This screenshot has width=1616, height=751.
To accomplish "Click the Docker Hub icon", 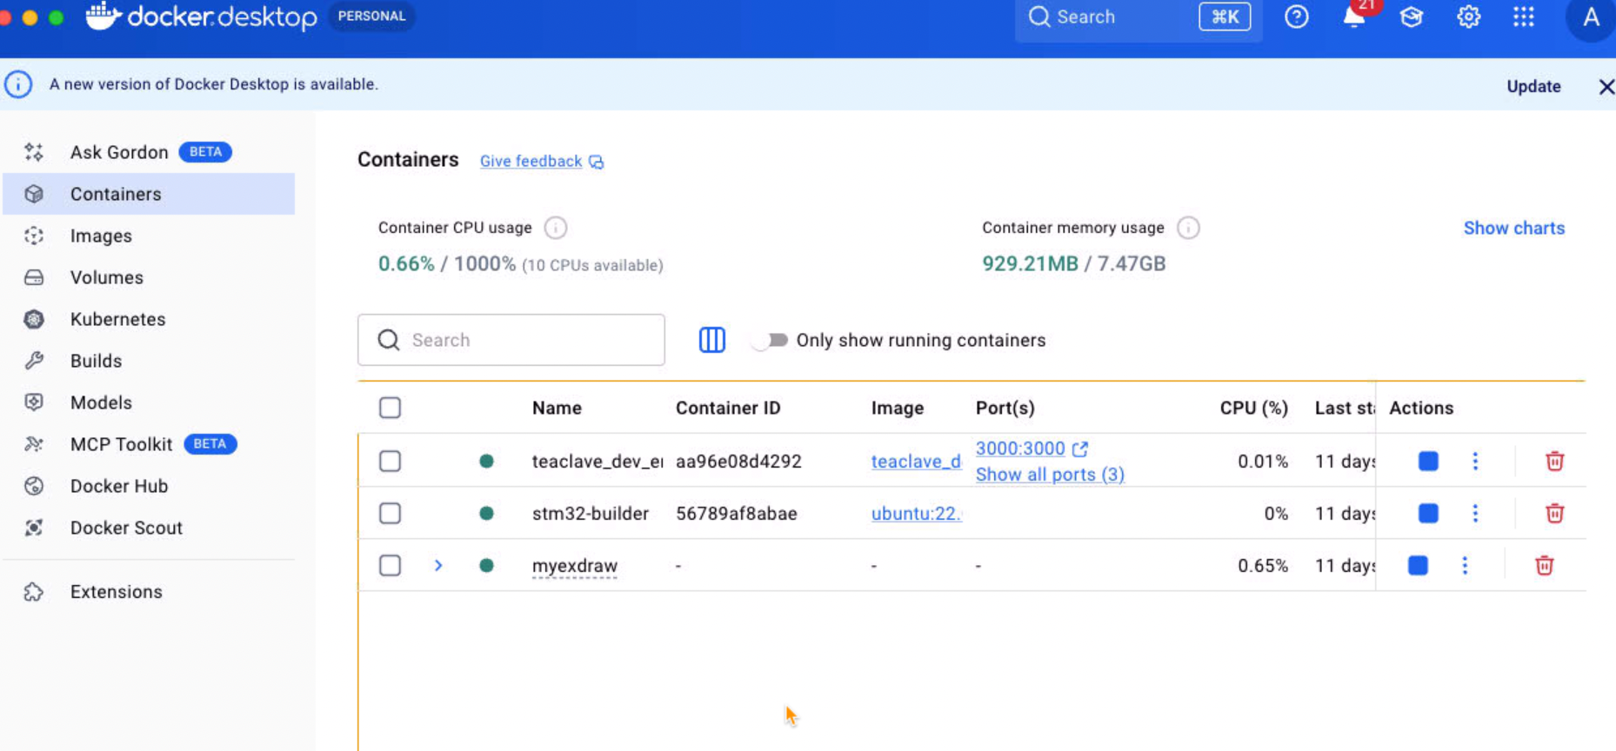I will point(34,486).
